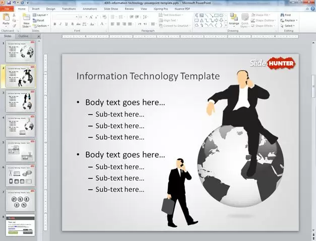Click the orange File button
This screenshot has width=316, height=241.
pyautogui.click(x=7, y=9)
